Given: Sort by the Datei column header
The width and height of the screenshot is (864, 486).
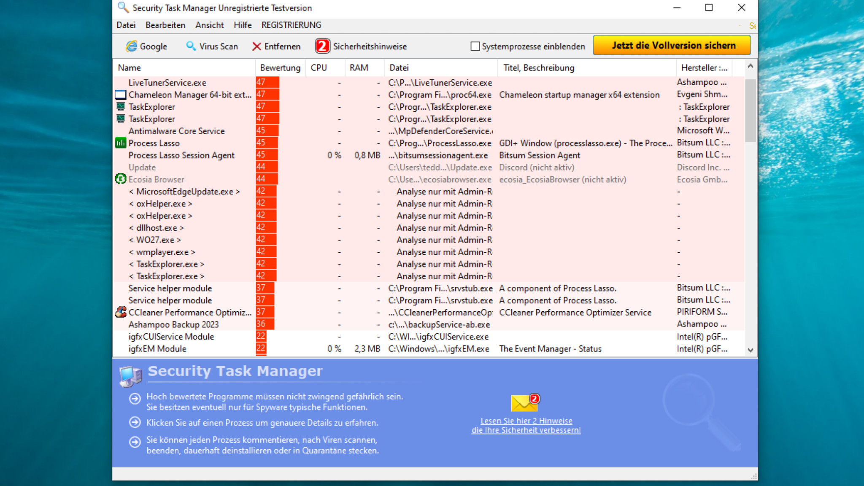Looking at the screenshot, I should [441, 68].
